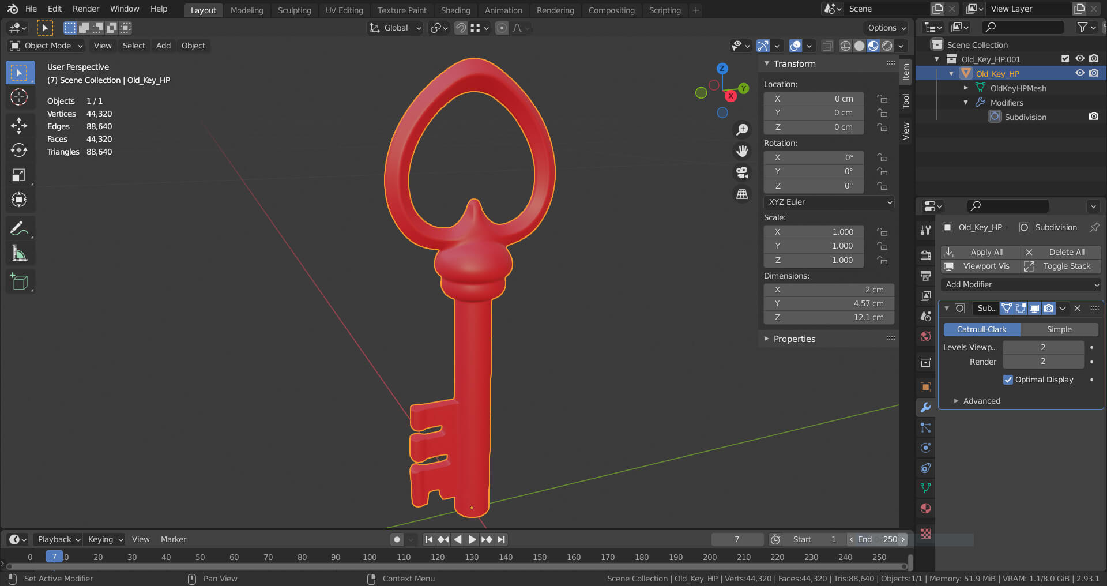Open the Object Constraints properties tab
Viewport: 1107px width, 586px height.
925,468
